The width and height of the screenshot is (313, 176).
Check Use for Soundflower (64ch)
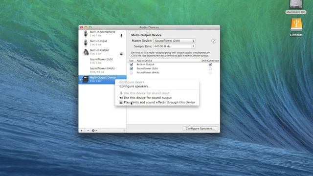(132, 73)
